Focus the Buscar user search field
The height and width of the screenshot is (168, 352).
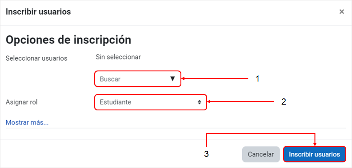[138, 78]
